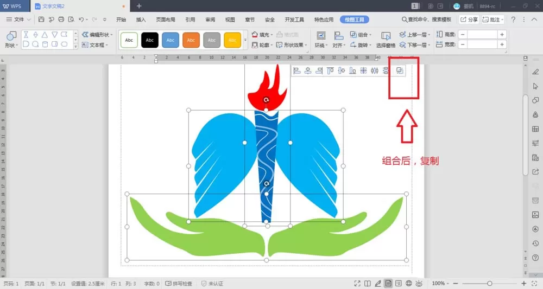Open the 编辑形状 edit shape dropdown
Screen dimensions: 543x289
pyautogui.click(x=97, y=35)
